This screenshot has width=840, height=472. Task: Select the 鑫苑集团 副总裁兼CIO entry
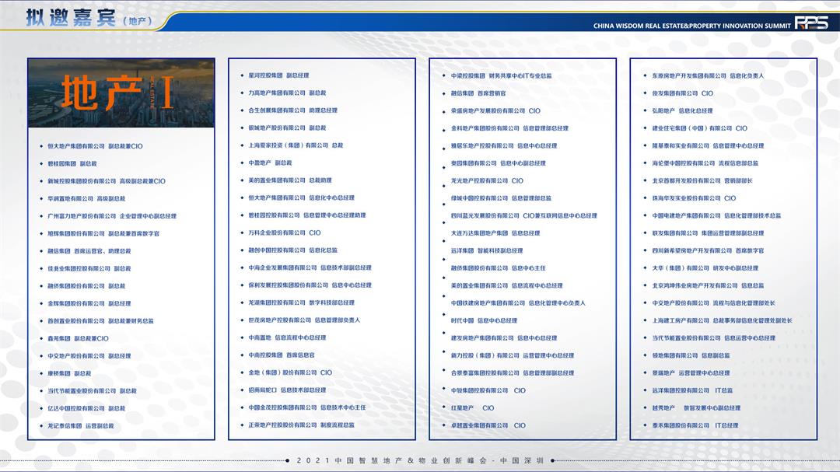pos(78,338)
